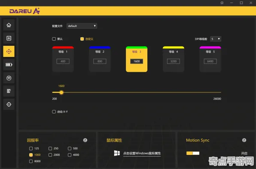Select the 8000 polling rate checkbox

pyautogui.click(x=31, y=161)
